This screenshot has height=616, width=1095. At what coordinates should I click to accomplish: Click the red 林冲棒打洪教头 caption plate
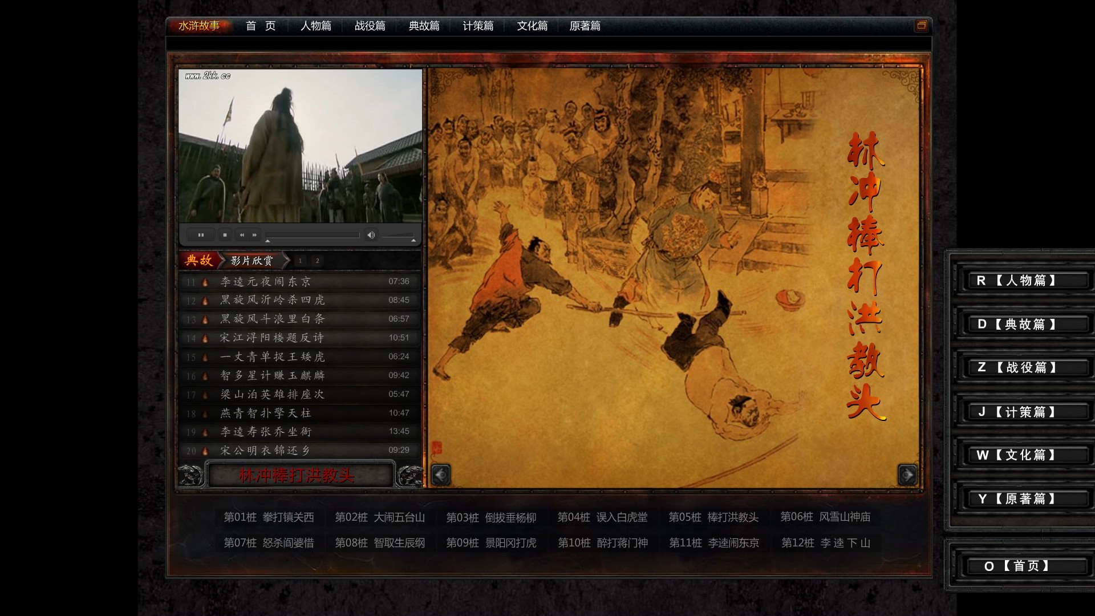(x=300, y=475)
